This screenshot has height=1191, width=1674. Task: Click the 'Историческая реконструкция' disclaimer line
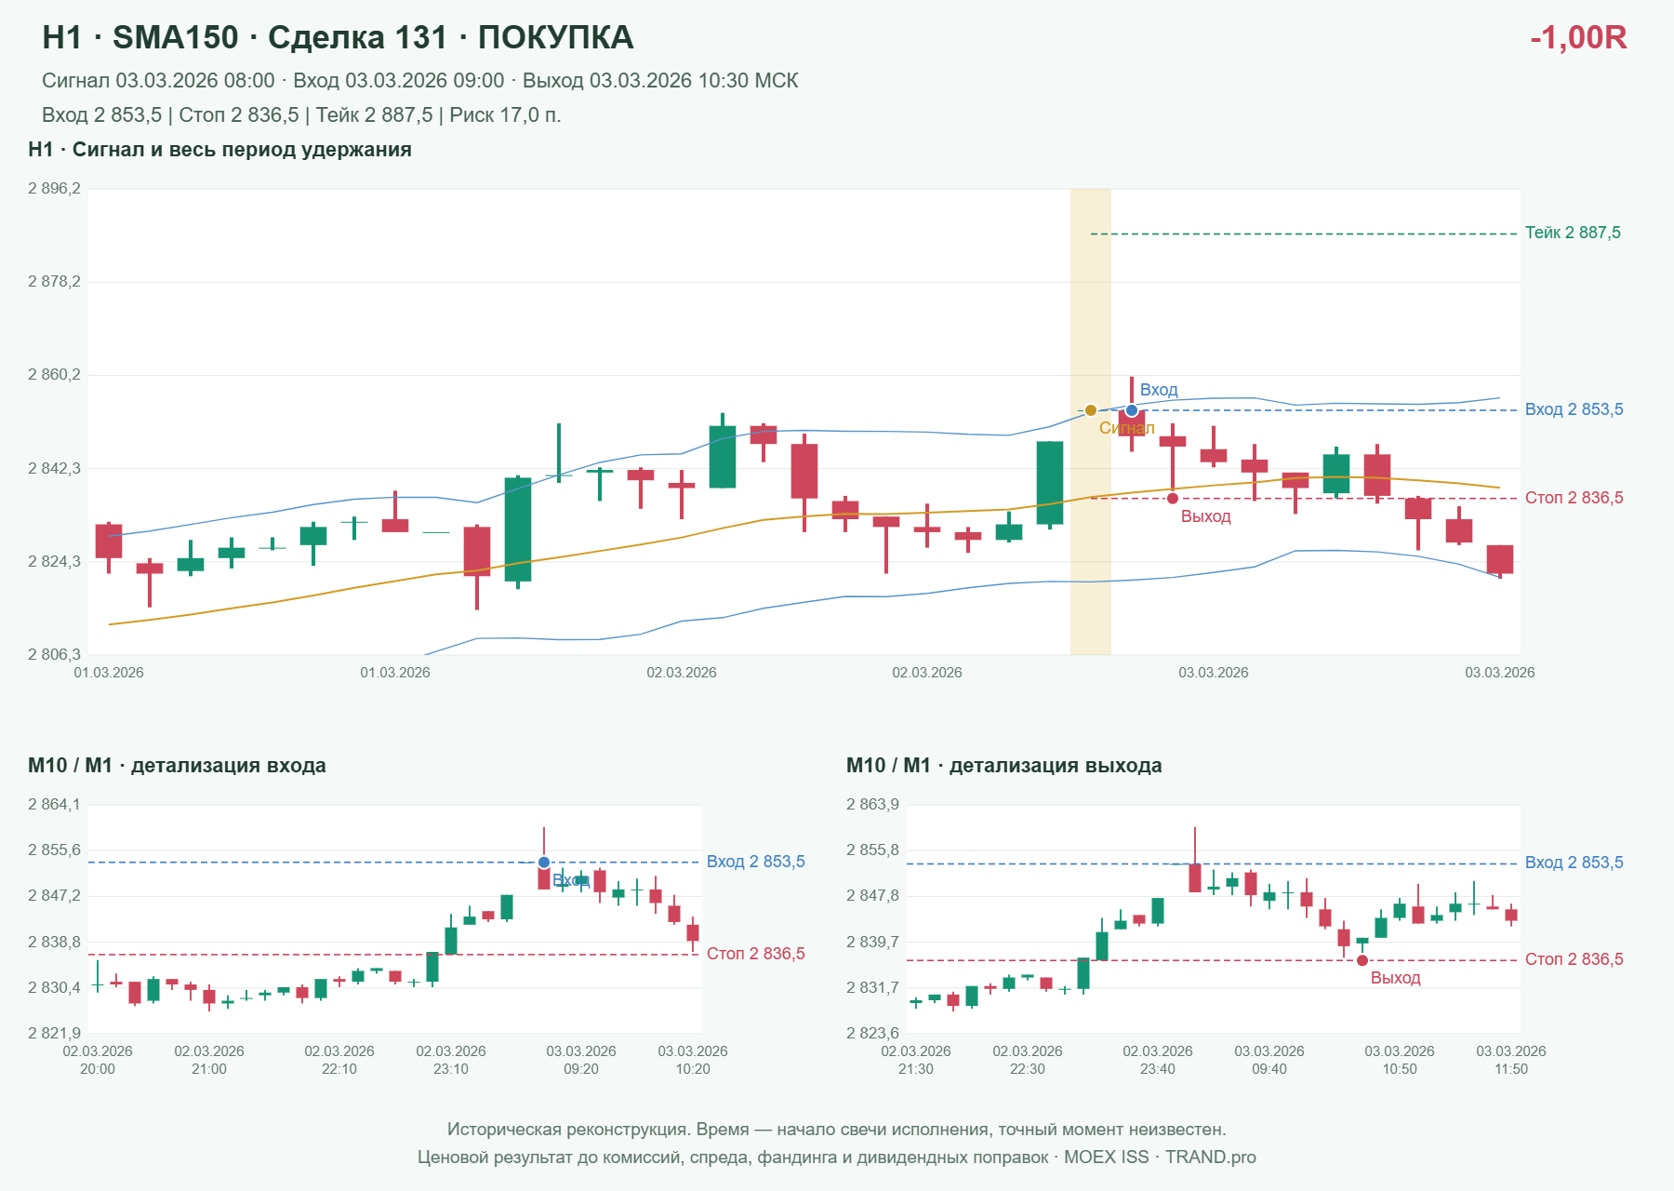[x=837, y=1130]
